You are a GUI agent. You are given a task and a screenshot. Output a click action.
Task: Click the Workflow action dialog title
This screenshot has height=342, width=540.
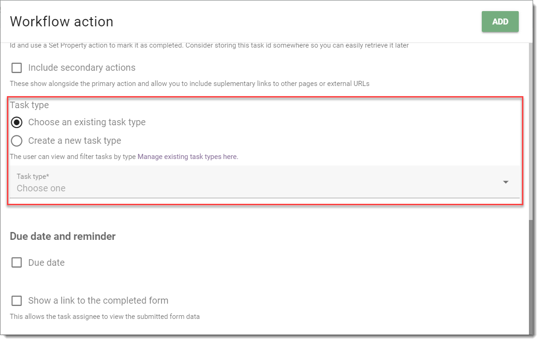61,22
